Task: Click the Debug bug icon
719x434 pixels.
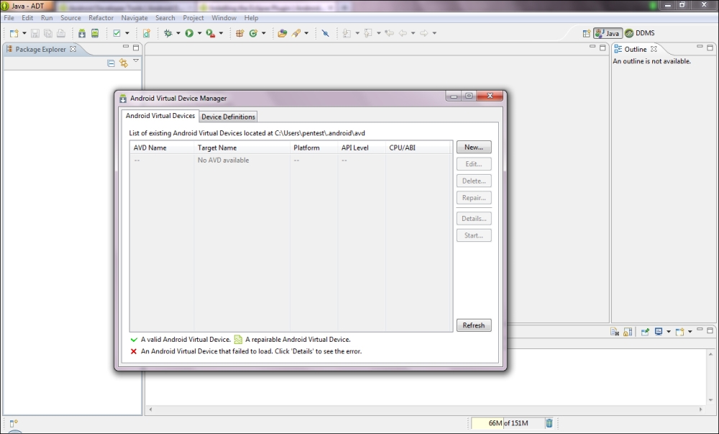Action: pyautogui.click(x=168, y=33)
